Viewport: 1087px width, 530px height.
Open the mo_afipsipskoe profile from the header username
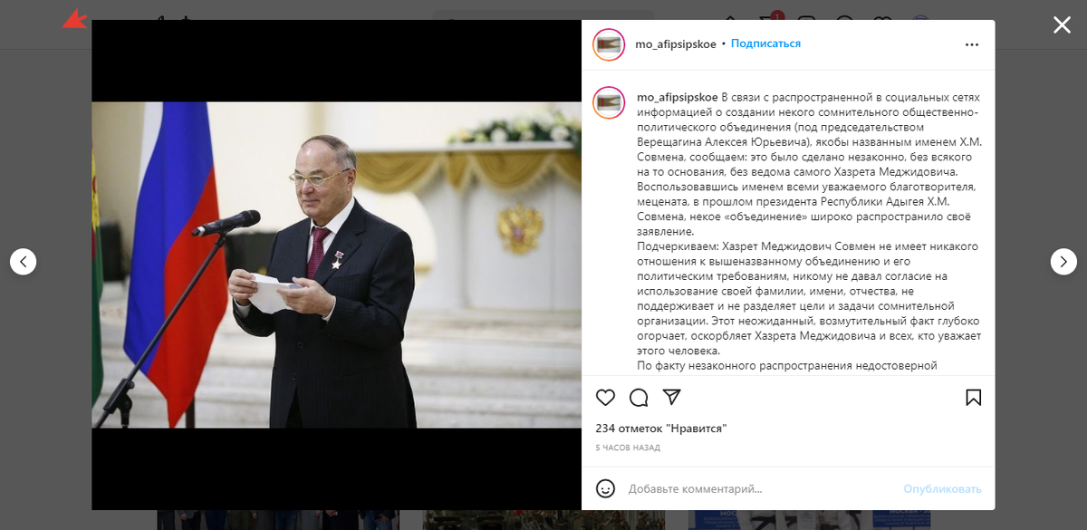pyautogui.click(x=677, y=43)
